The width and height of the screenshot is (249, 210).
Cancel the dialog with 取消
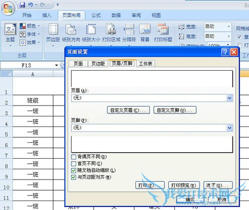[222, 200]
